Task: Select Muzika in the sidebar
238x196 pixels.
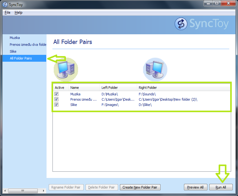Action: 15,38
